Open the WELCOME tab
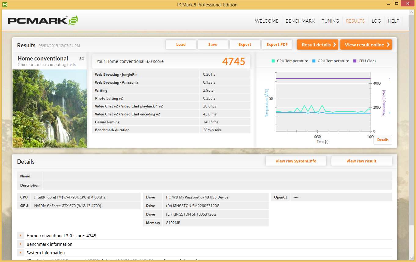The width and height of the screenshot is (416, 262). tap(267, 21)
